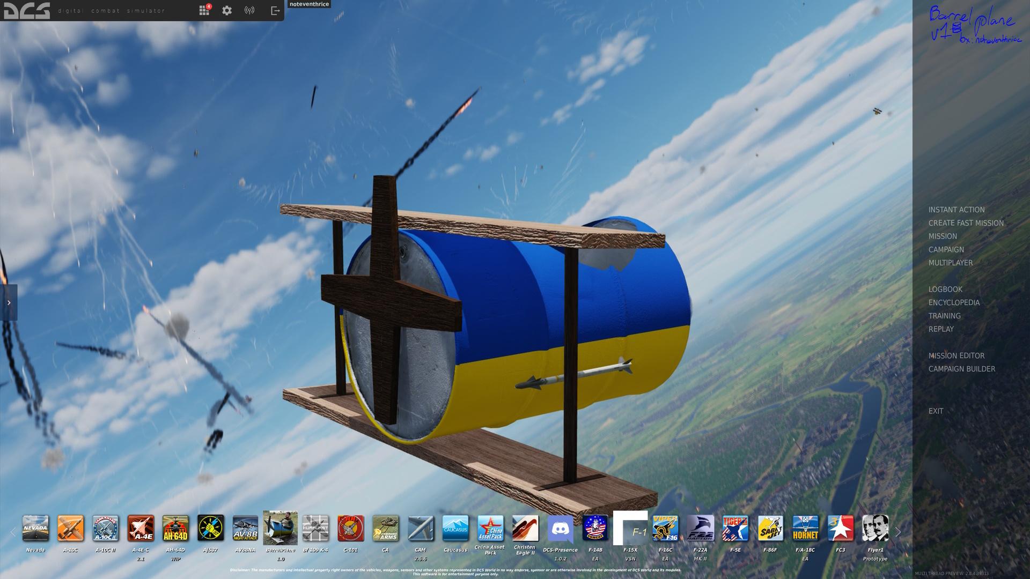The height and width of the screenshot is (579, 1030).
Task: Open the DCS-Presence Discord icon
Action: 560,529
